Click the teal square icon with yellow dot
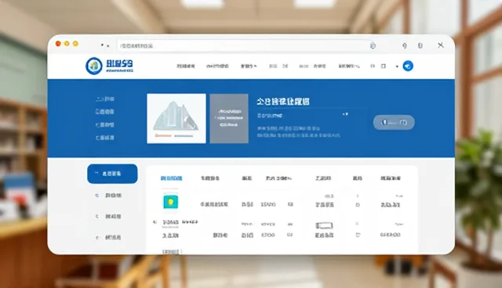Screen dimensions: 502x288 pos(171,202)
